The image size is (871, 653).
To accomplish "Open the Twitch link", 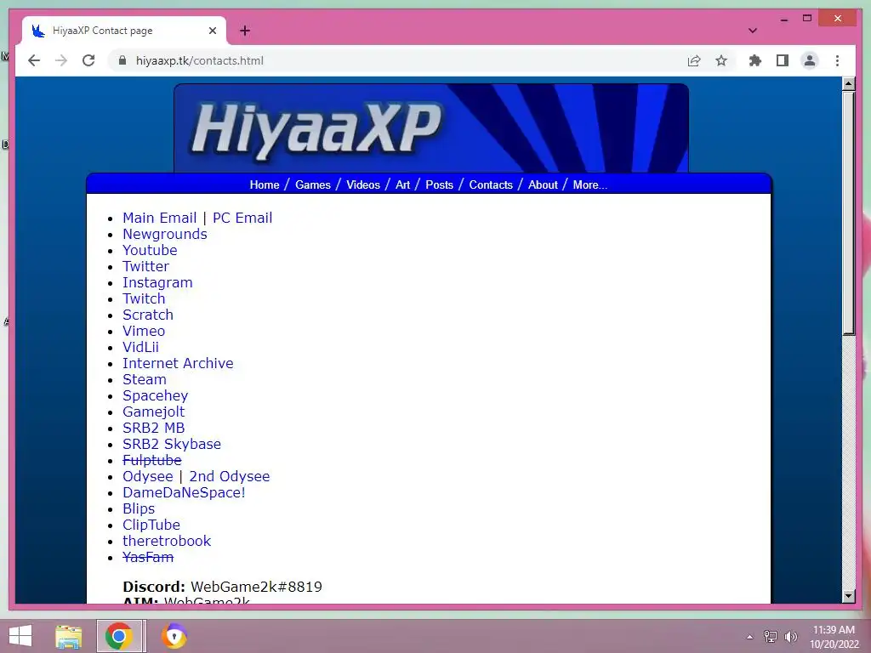I will 144,298.
